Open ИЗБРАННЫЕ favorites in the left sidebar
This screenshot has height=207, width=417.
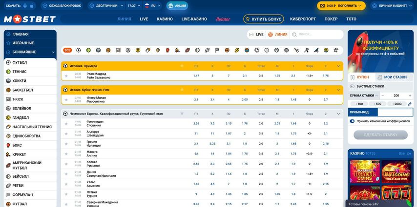30,43
